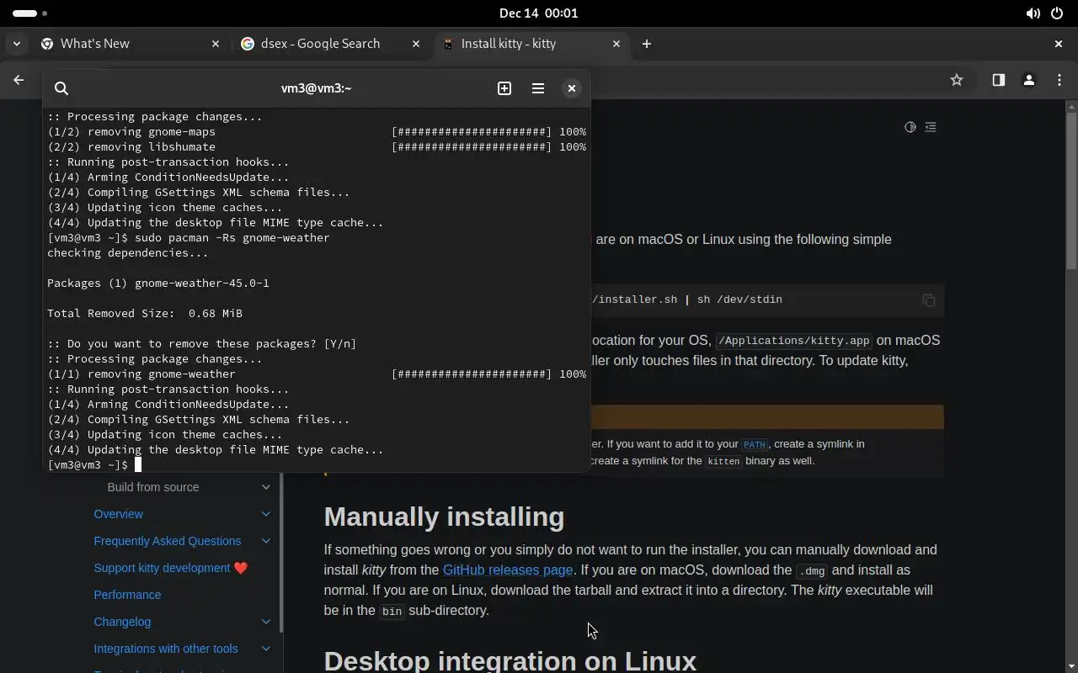Open Chrome three-dot menu
This screenshot has height=673, width=1078.
pyautogui.click(x=1059, y=80)
